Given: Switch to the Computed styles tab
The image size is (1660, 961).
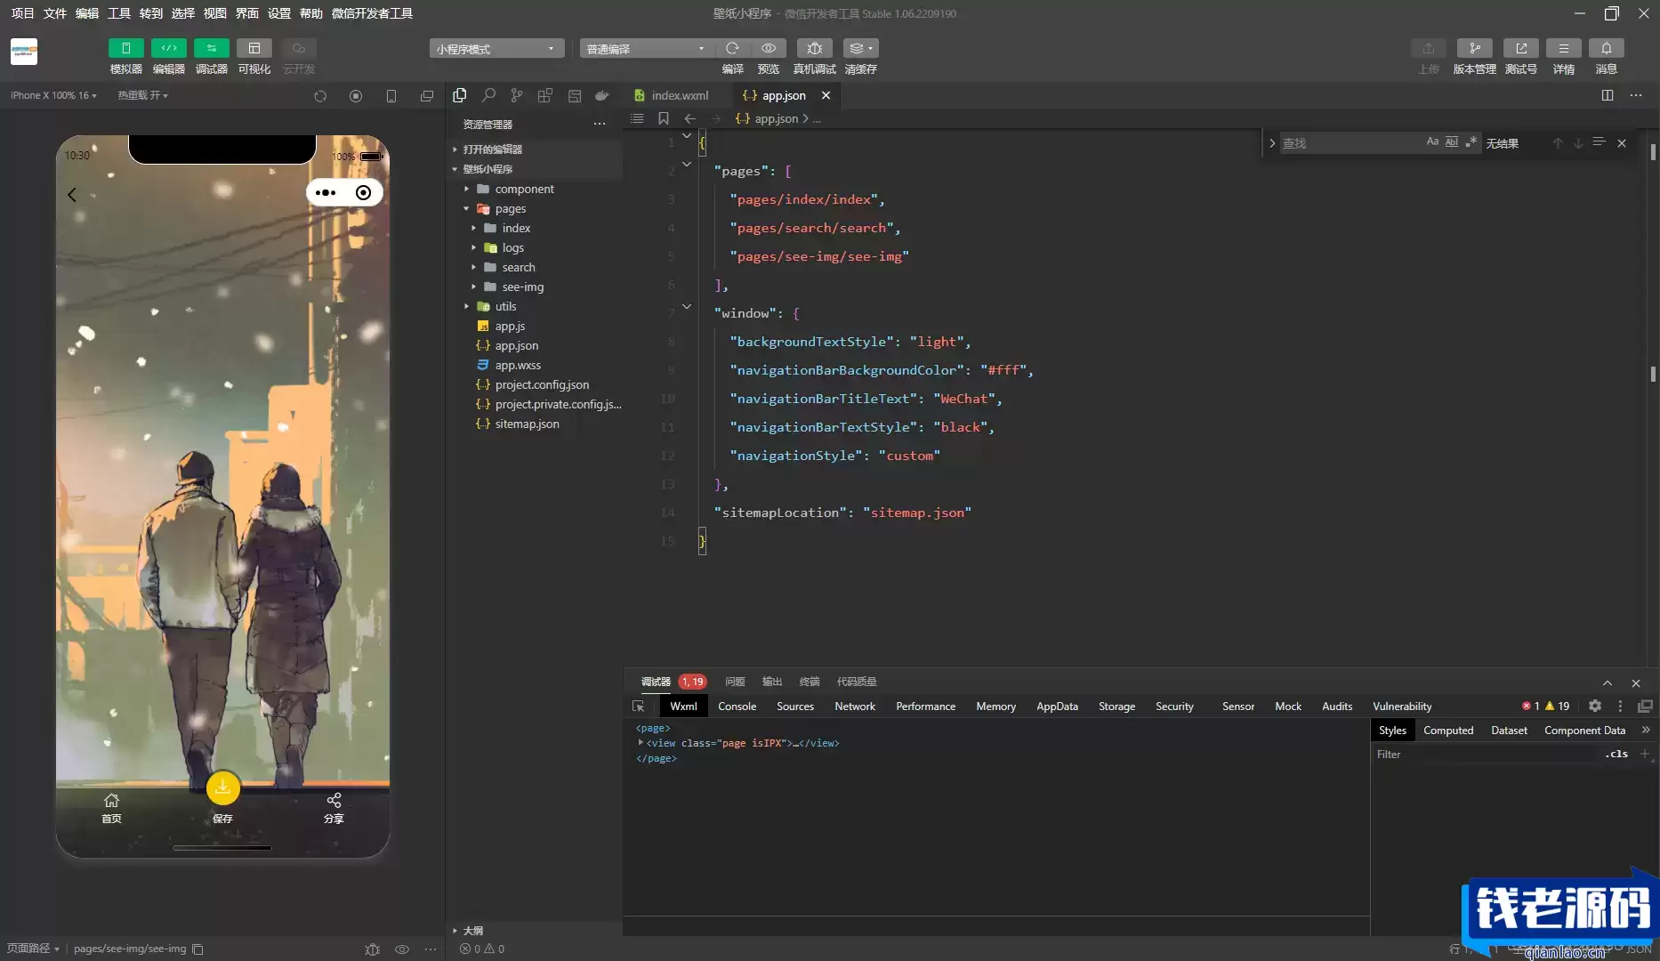Looking at the screenshot, I should click(1447, 730).
